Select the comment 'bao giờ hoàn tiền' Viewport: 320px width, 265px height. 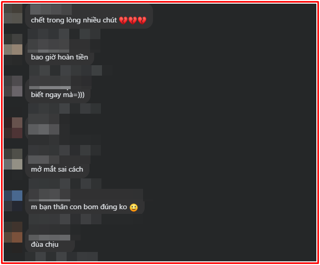pos(59,57)
